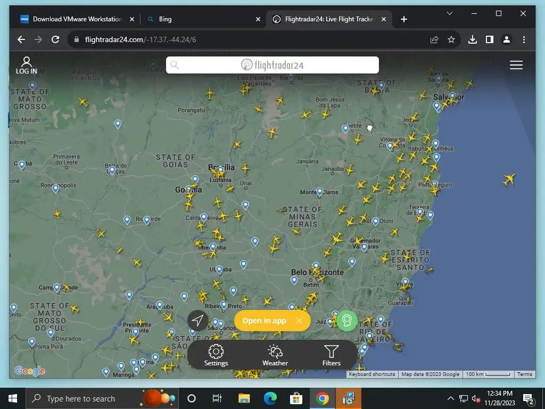The width and height of the screenshot is (545, 409).
Task: View site information padlock
Action: [77, 39]
